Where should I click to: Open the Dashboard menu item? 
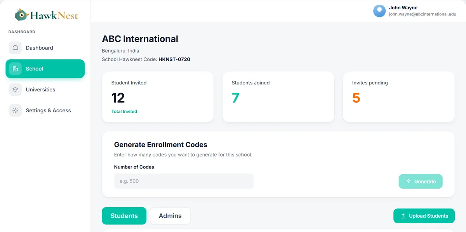pos(45,48)
